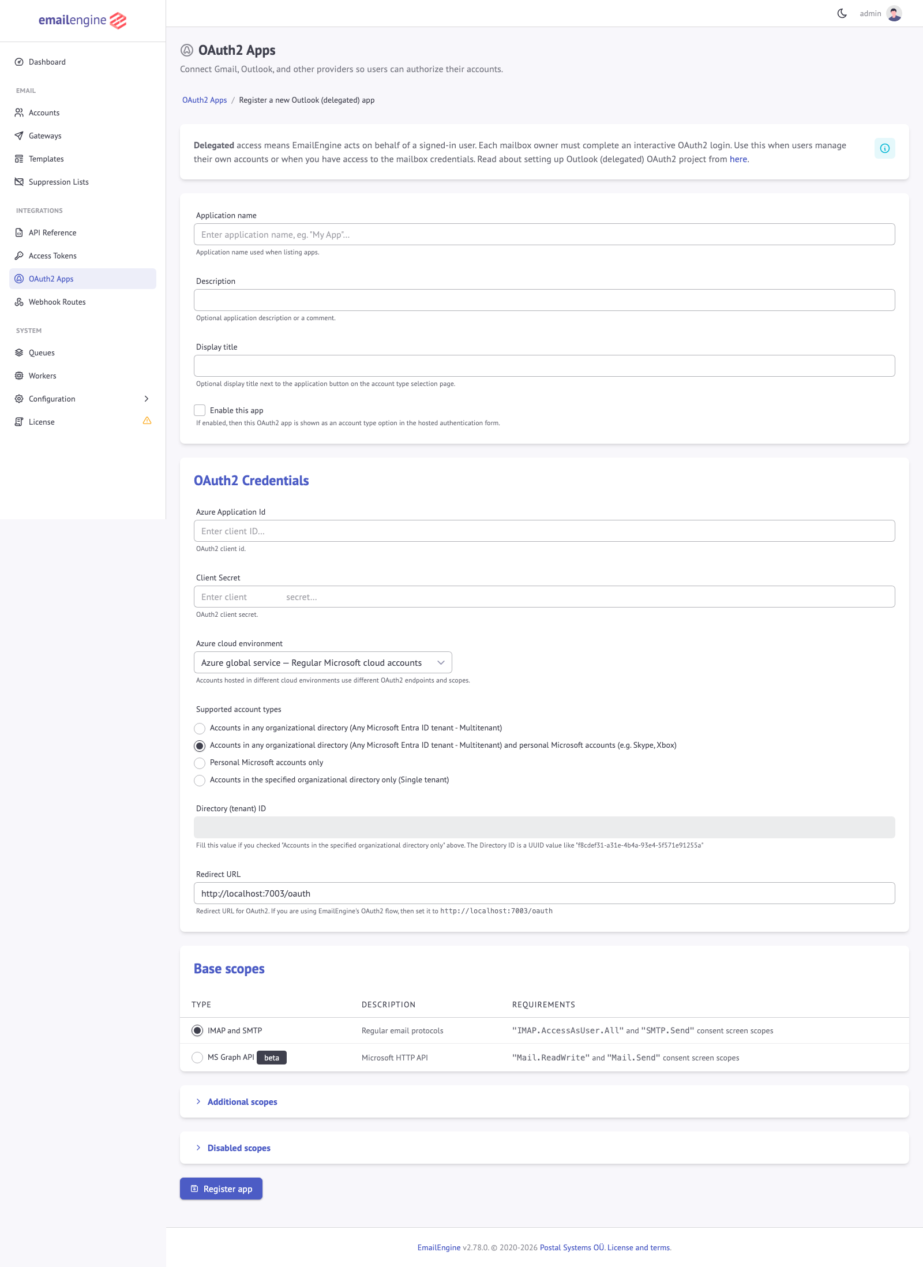This screenshot has width=923, height=1267.
Task: Open License and terms footer link
Action: [639, 1247]
